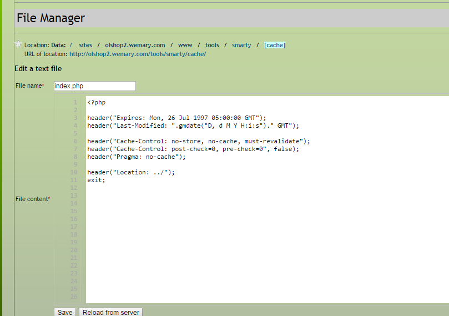
Task: Click the File Manager page title
Action: (x=51, y=18)
